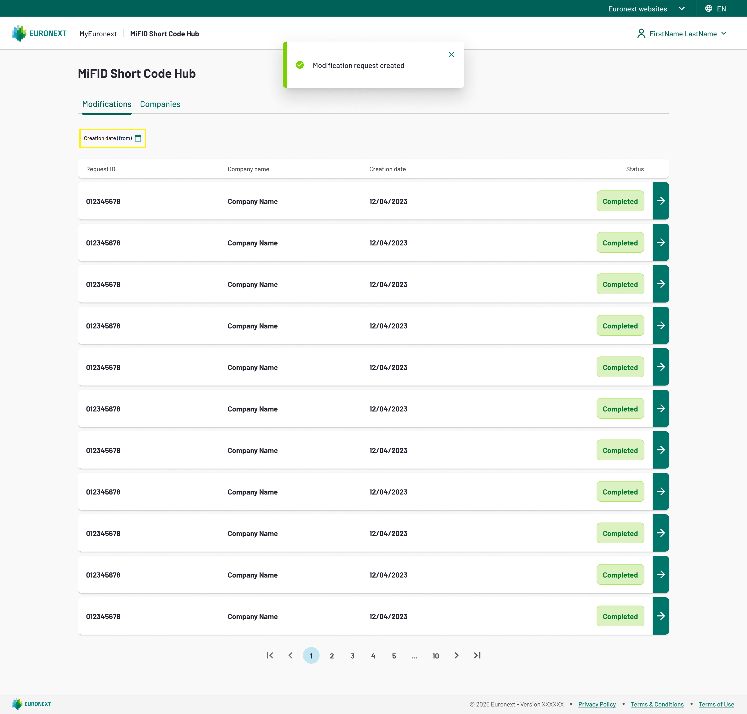Open the calendar icon in Creation date filter

(x=138, y=138)
